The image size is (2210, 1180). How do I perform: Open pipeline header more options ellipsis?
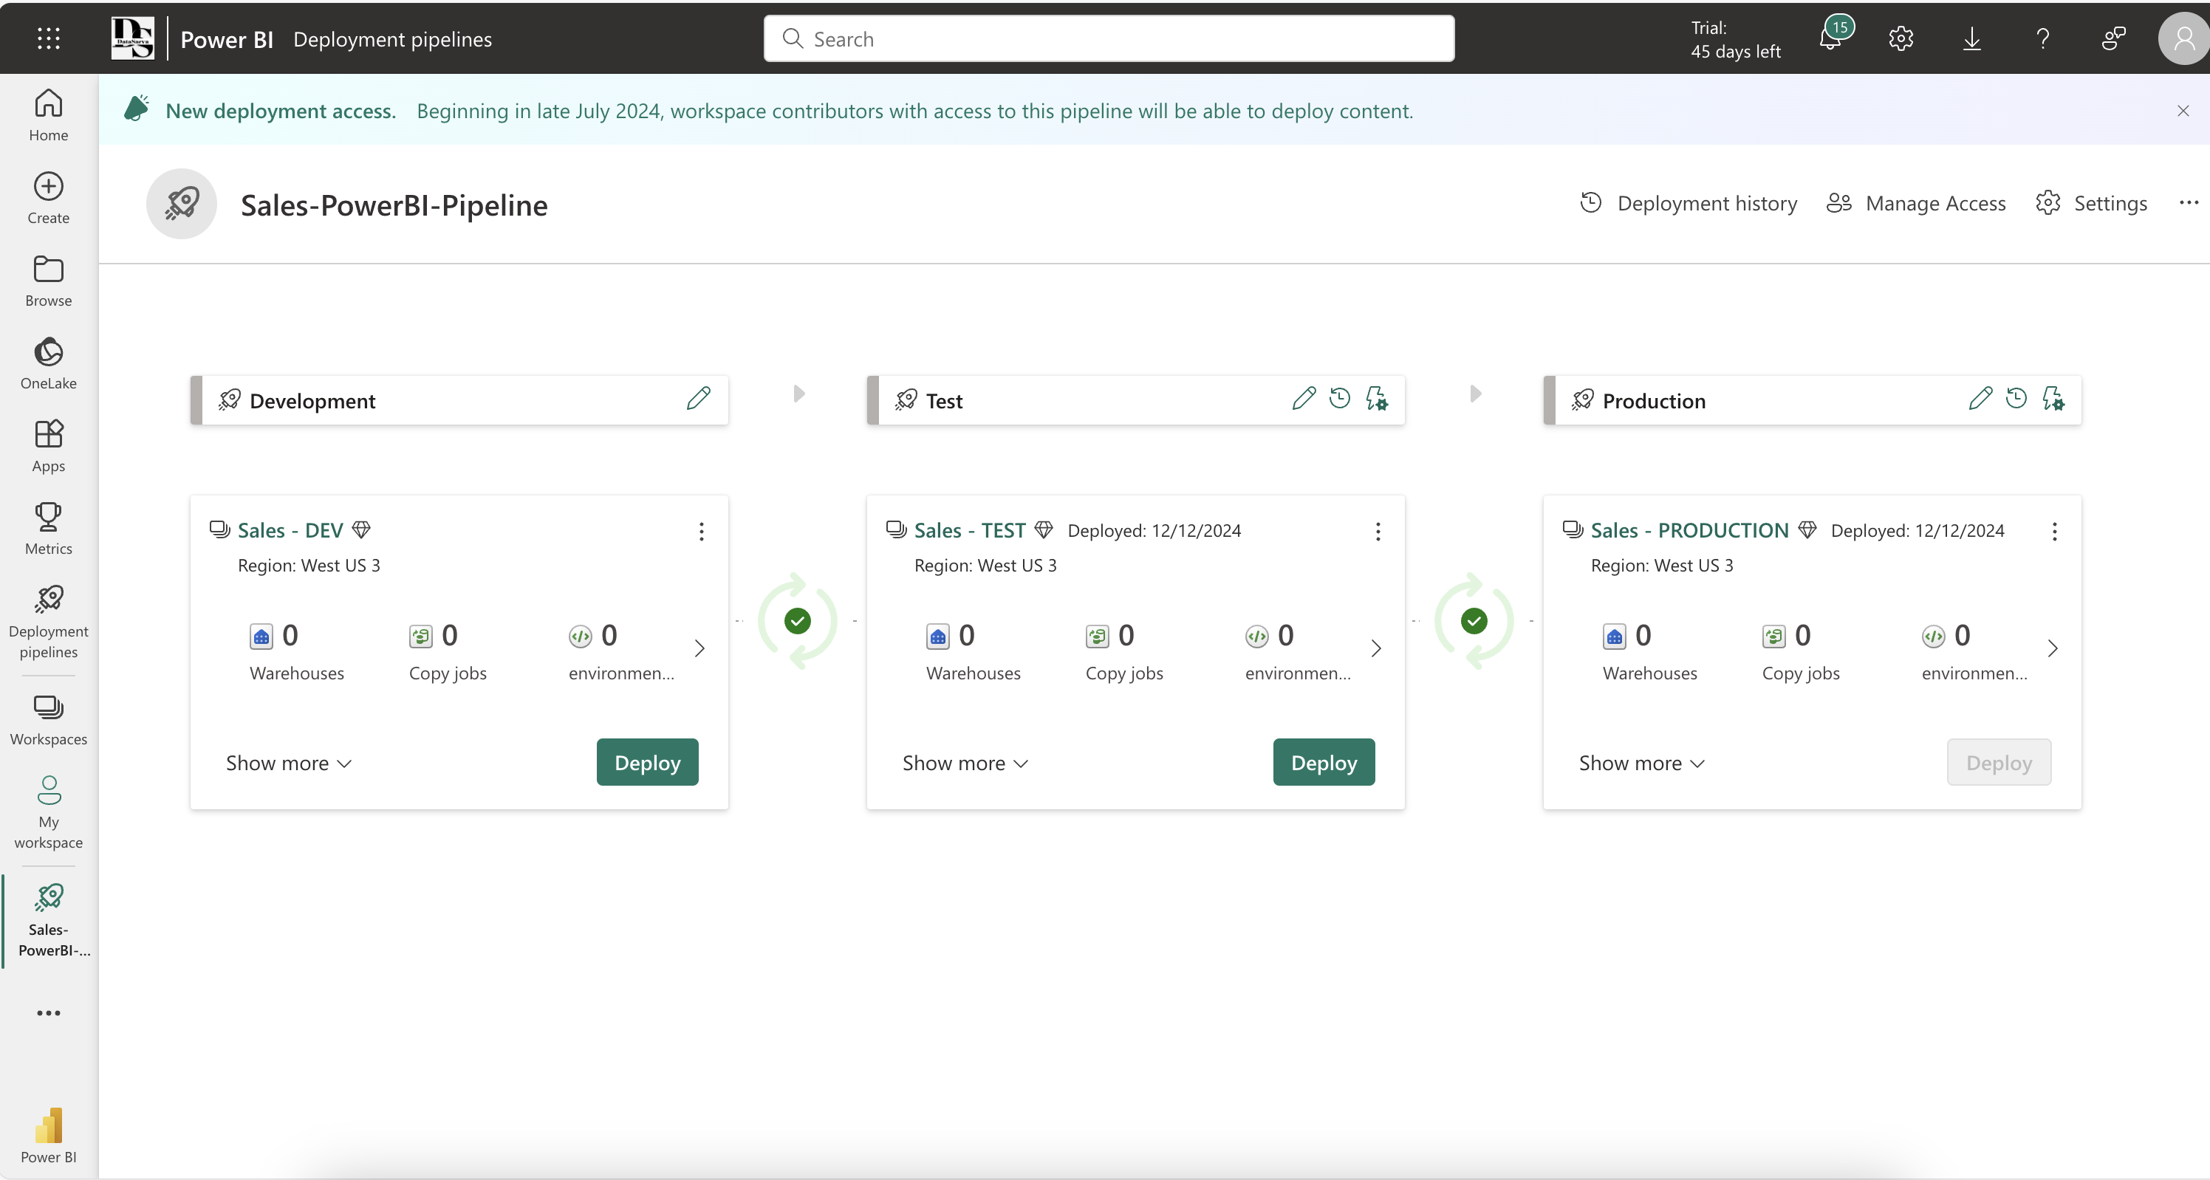click(x=2189, y=202)
